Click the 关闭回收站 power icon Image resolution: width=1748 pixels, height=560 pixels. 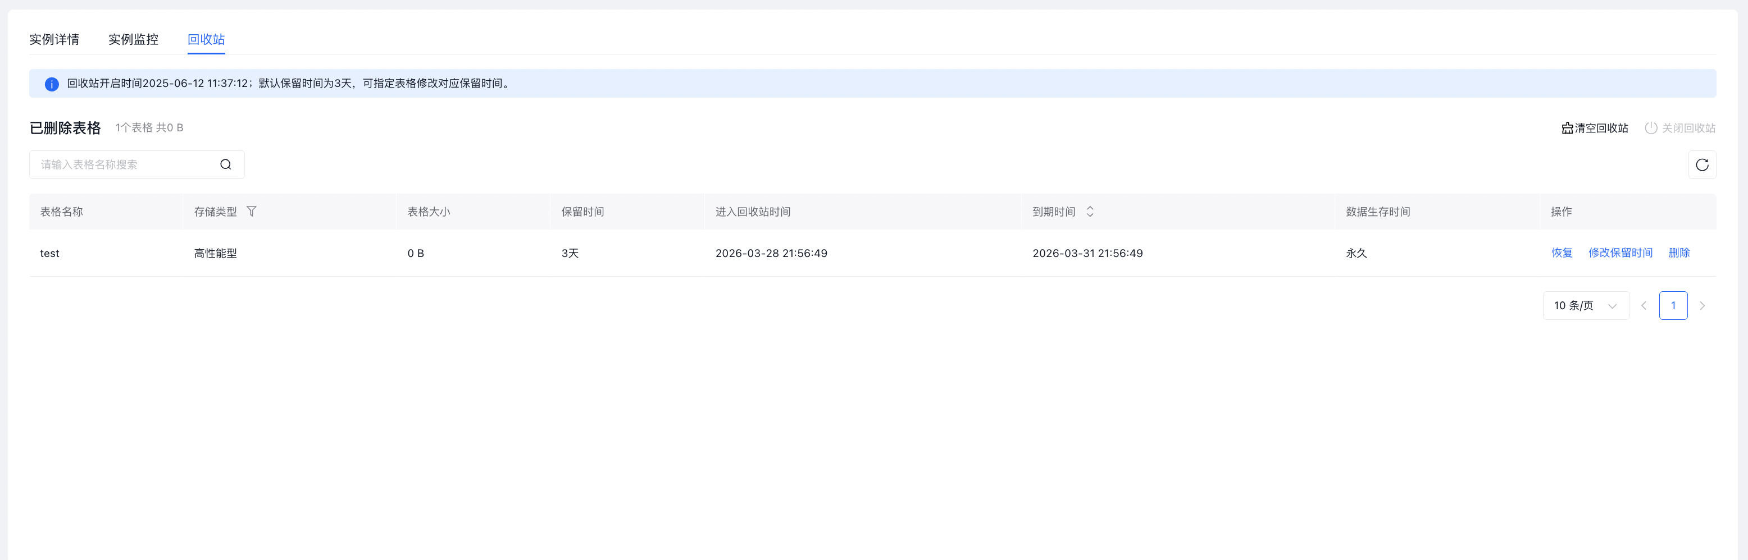click(1650, 128)
